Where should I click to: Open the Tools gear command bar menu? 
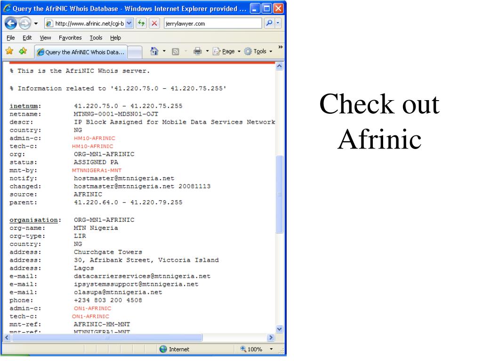click(258, 51)
